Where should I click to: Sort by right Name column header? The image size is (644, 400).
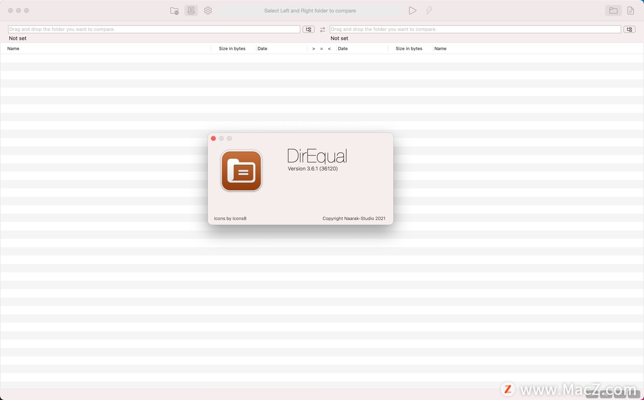(x=440, y=48)
